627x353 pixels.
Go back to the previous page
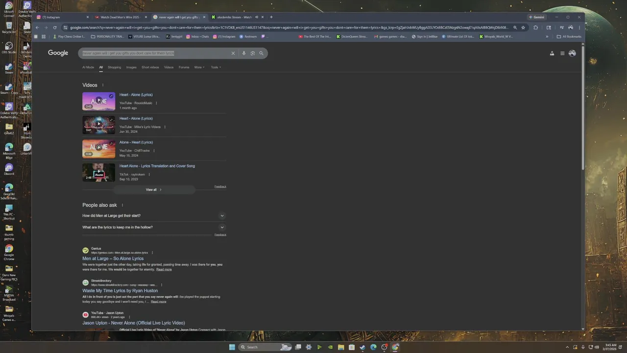37,27
